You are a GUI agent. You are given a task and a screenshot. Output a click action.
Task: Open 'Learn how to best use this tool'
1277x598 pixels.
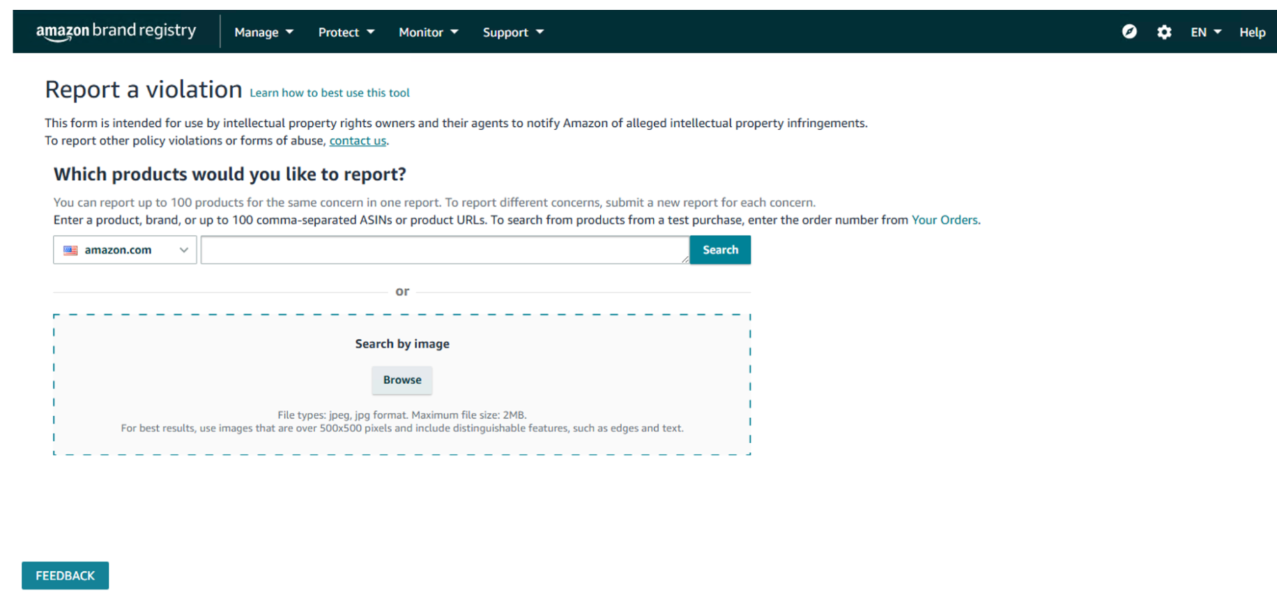[329, 93]
